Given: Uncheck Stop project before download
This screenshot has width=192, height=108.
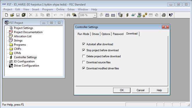Looking at the screenshot, I should [x=84, y=50].
